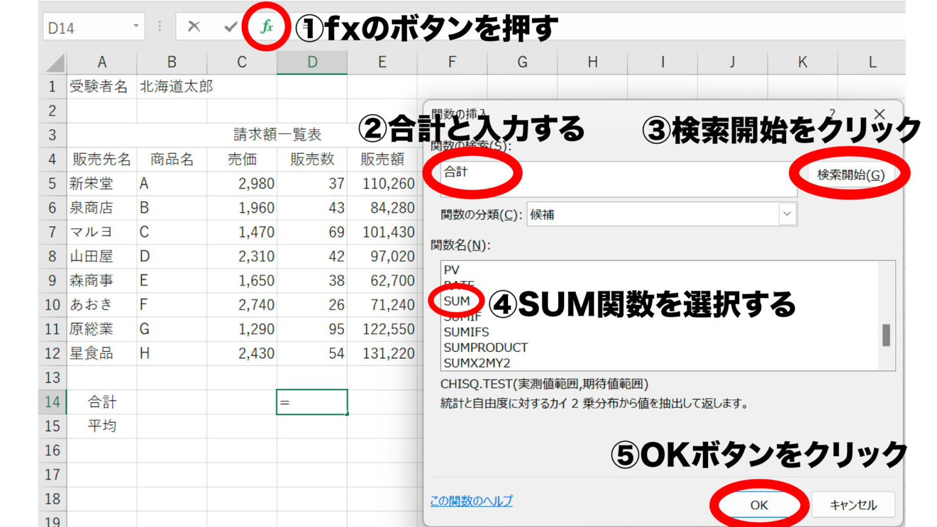The width and height of the screenshot is (937, 527).
Task: Click the キャンセル button
Action: (x=853, y=505)
